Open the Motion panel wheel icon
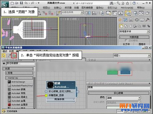Screen dimensions: 153x114 [x=137, y=20]
